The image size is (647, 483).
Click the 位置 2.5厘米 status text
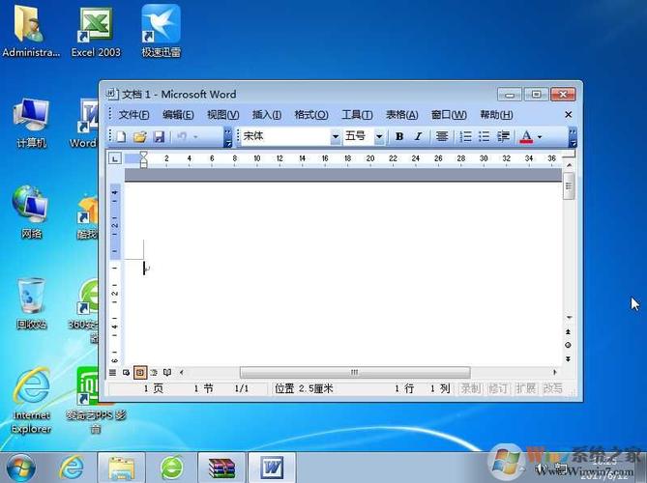[304, 388]
